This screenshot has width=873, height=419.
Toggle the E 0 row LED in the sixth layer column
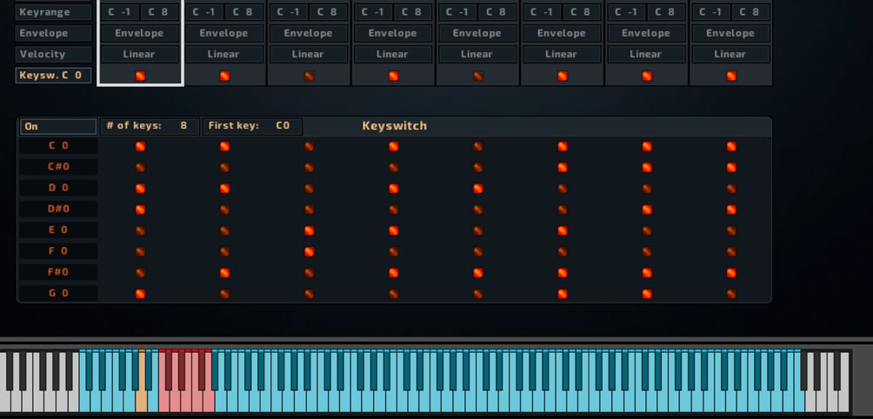(563, 230)
